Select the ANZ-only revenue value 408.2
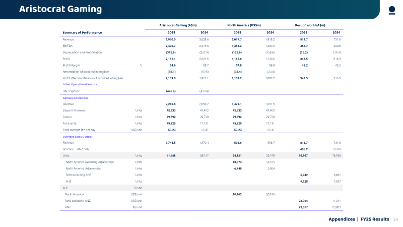The height and width of the screenshot is (227, 403). (x=304, y=149)
